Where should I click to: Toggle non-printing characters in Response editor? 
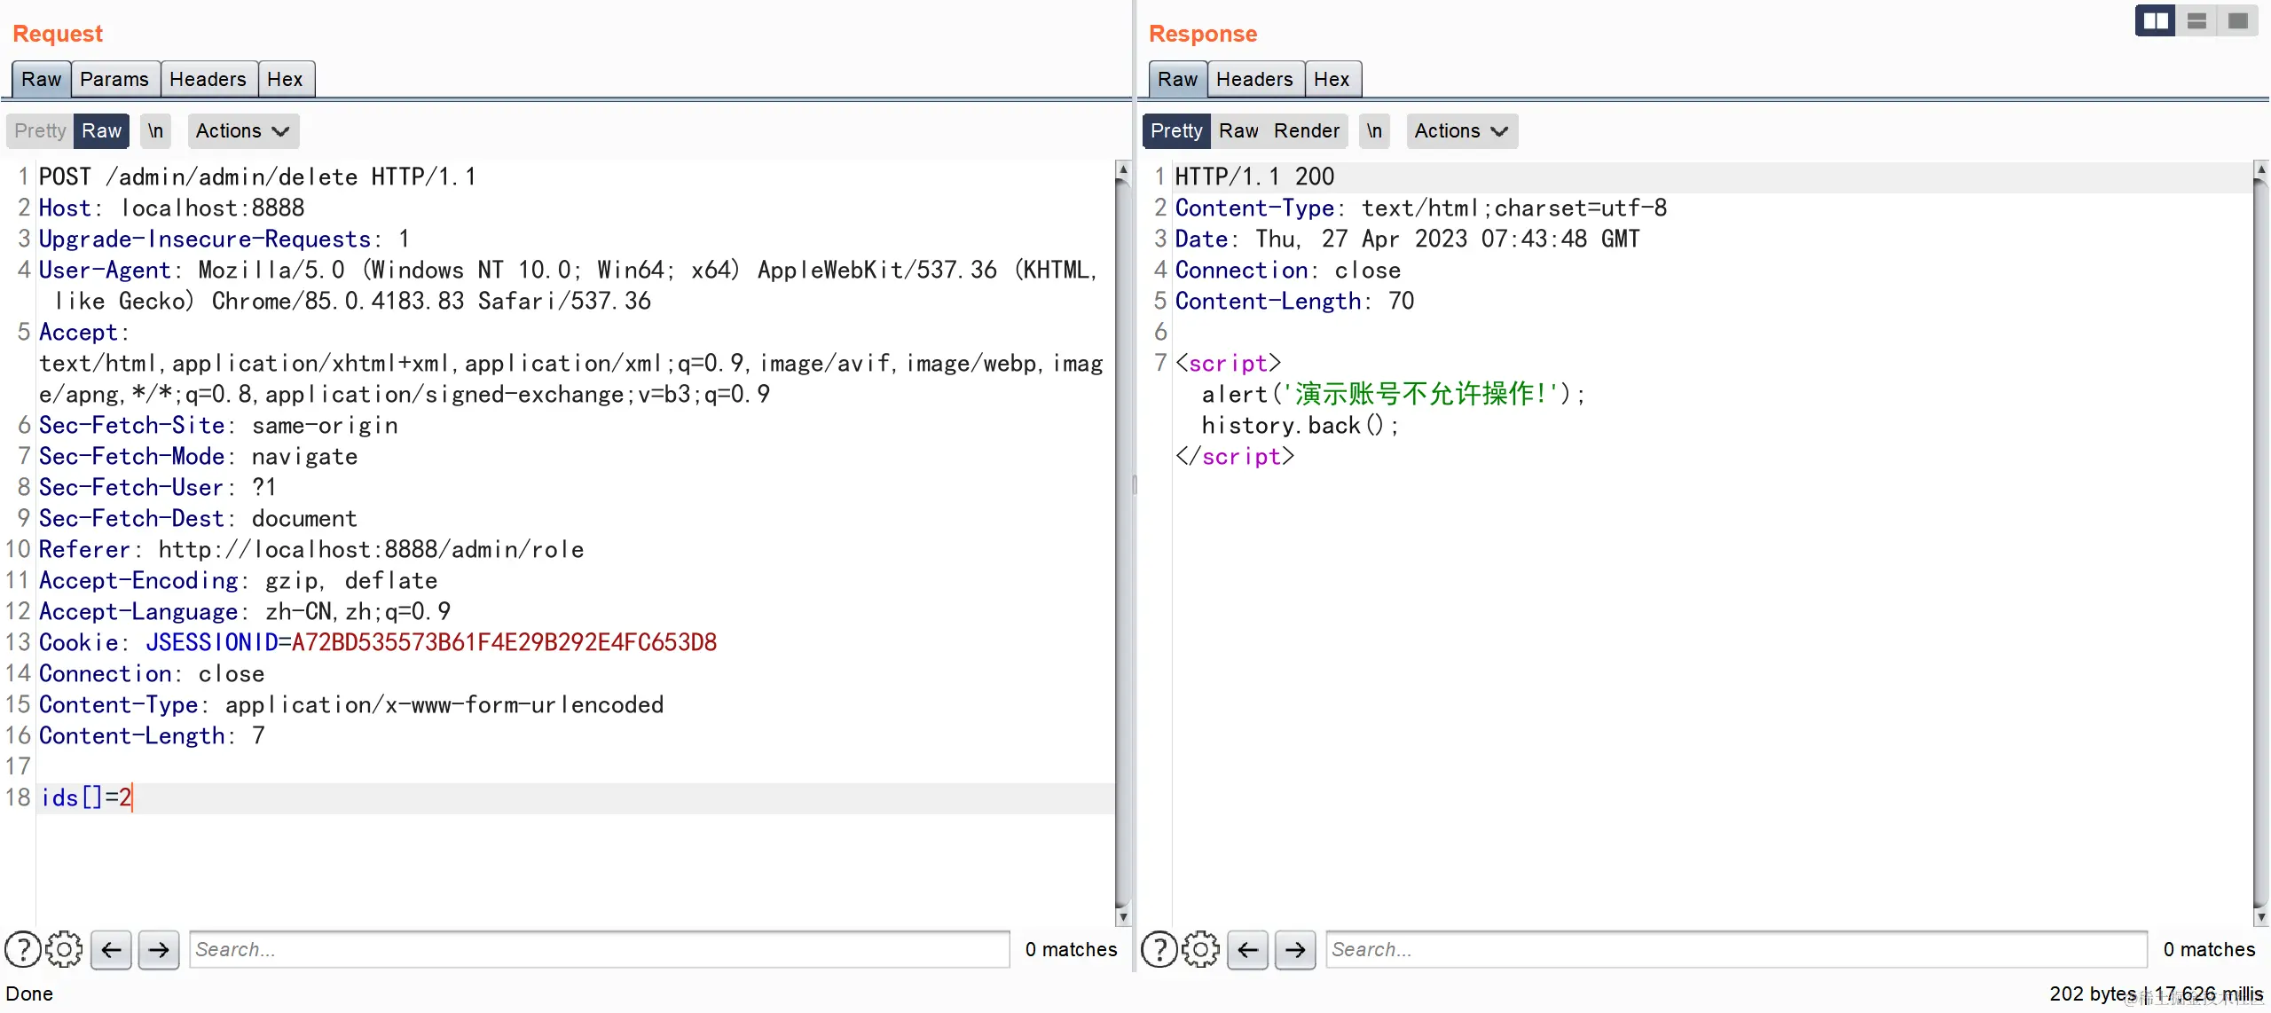pos(1374,130)
